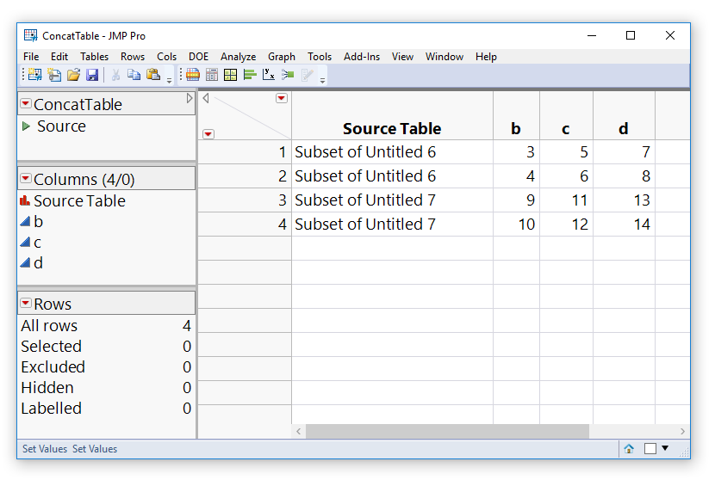Click the continuous modeling icon beside b
Image resolution: width=715 pixels, height=486 pixels.
[25, 221]
